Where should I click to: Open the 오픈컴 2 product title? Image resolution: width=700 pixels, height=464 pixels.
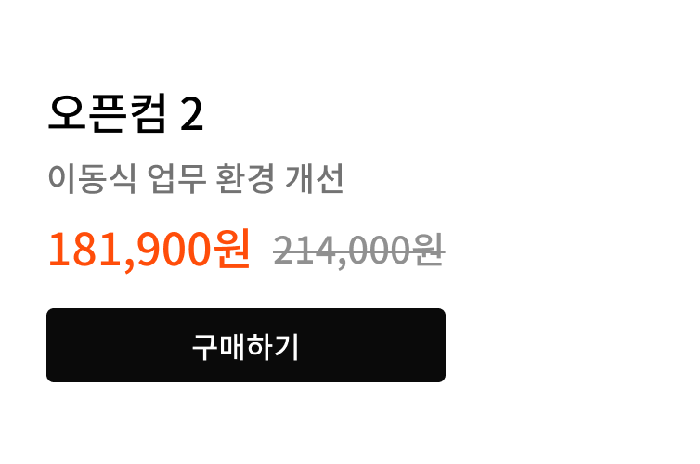tap(125, 113)
